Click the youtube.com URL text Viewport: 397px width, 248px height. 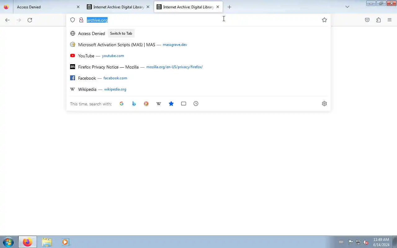point(113,56)
